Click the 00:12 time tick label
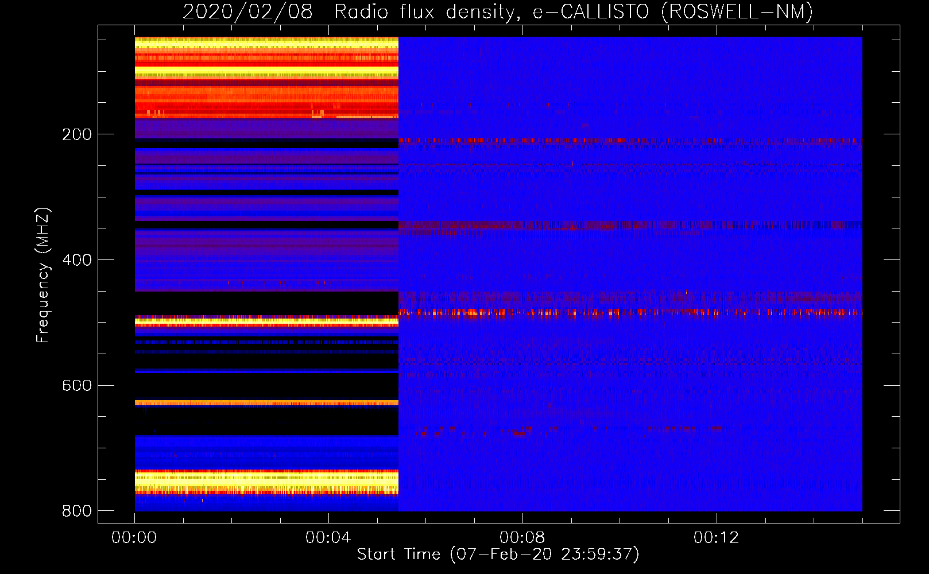The image size is (929, 574). pos(717,538)
